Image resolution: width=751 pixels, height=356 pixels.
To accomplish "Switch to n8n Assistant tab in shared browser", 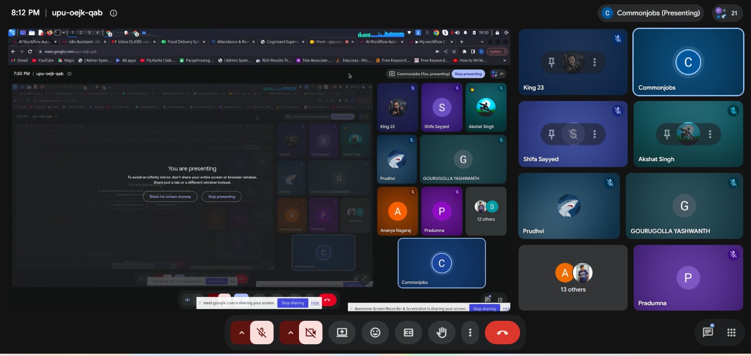I will point(84,42).
